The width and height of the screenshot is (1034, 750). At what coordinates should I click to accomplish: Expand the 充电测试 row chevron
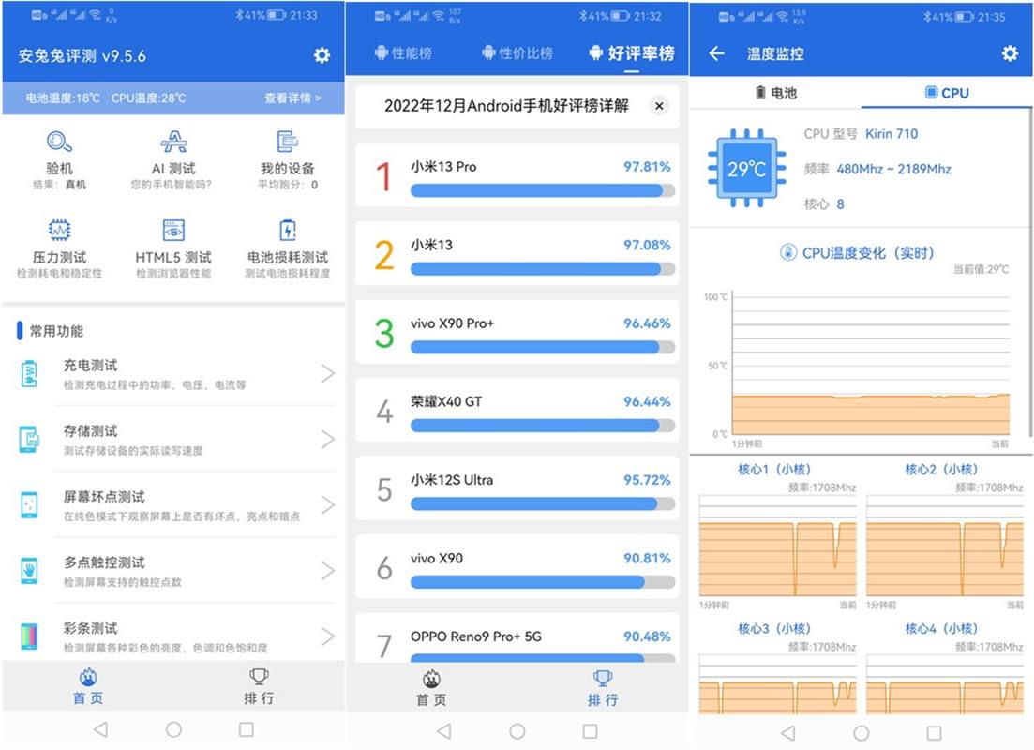327,374
